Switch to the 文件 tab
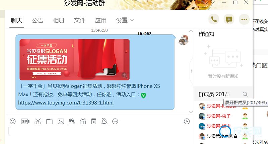Screen dimensions: 268x144 [x=80, y=20]
